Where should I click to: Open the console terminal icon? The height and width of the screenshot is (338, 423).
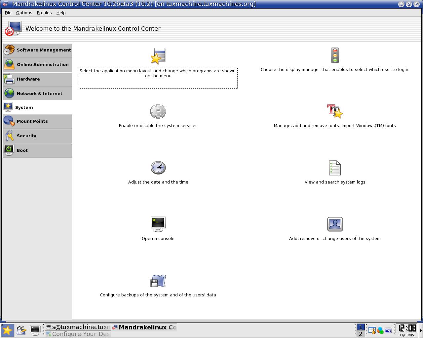(158, 224)
